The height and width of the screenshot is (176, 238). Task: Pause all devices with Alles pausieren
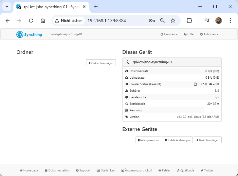148,140
